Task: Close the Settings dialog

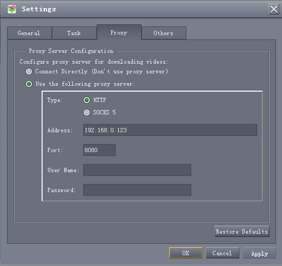Action: (274, 9)
